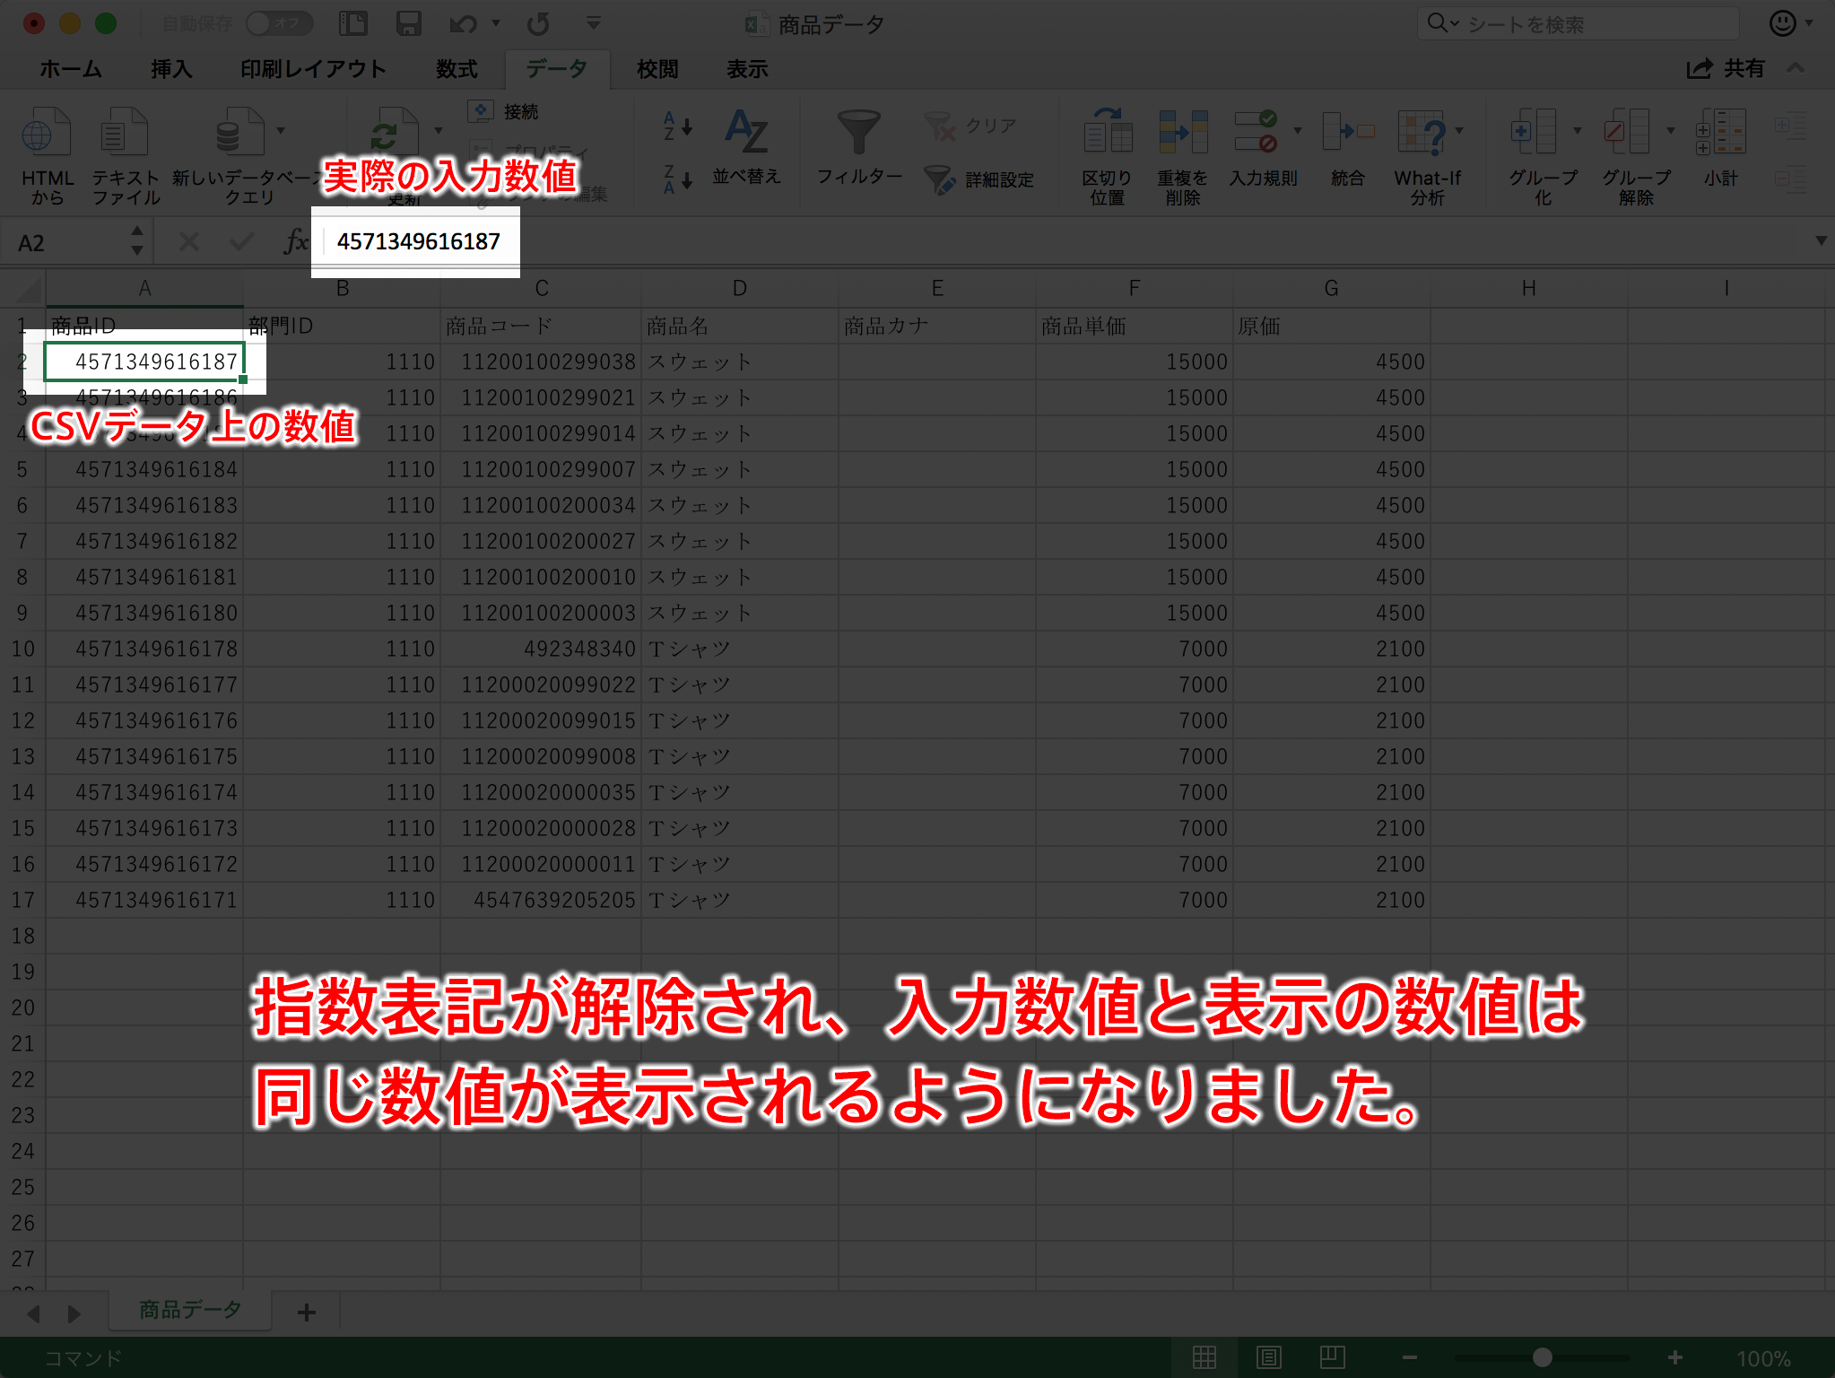This screenshot has height=1378, width=1835.
Task: Collapse the ribbon with the chevron
Action: pyautogui.click(x=1796, y=68)
